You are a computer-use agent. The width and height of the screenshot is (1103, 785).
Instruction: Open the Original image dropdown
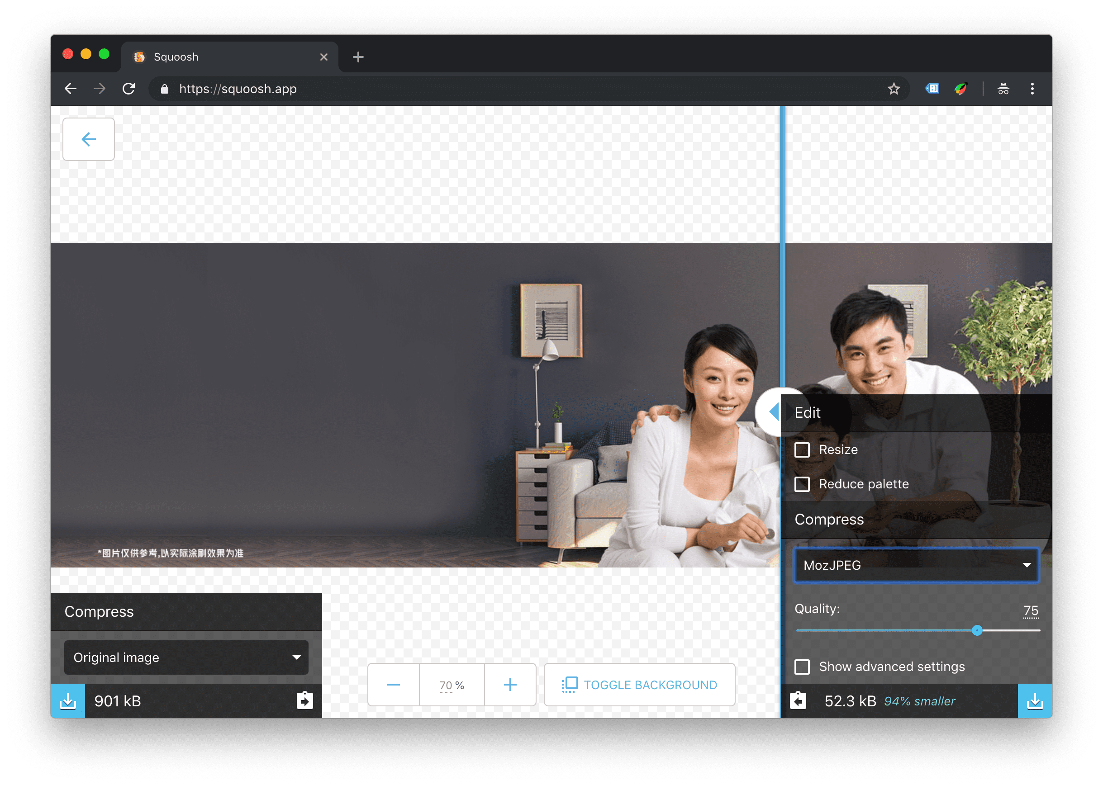[x=186, y=657]
